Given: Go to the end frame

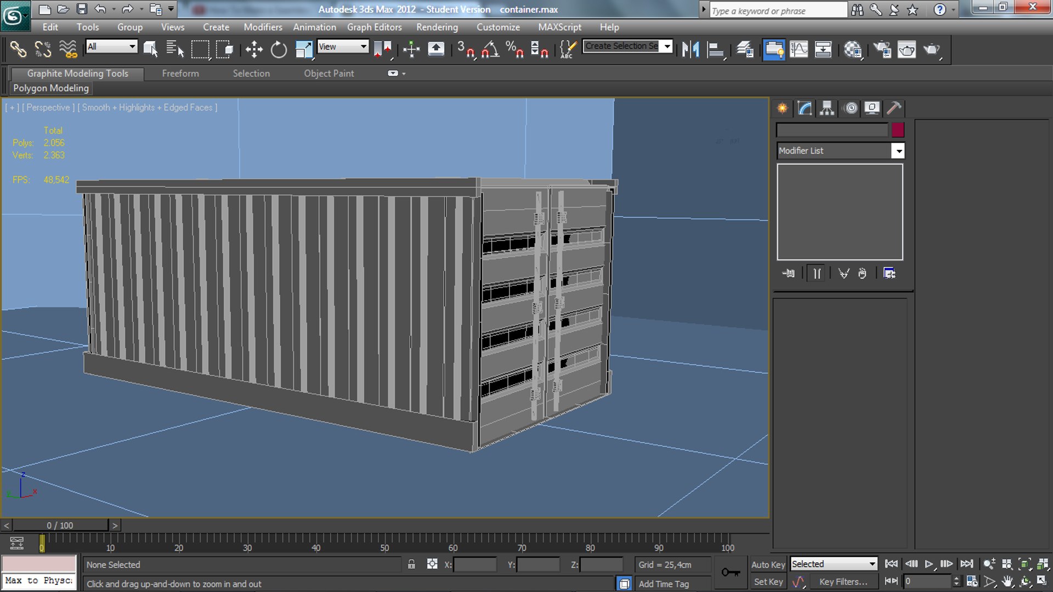Looking at the screenshot, I should [x=967, y=564].
